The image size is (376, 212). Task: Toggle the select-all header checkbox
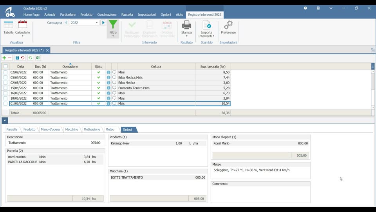pos(5,66)
